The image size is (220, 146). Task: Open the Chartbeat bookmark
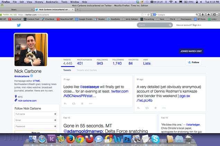tap(48, 19)
